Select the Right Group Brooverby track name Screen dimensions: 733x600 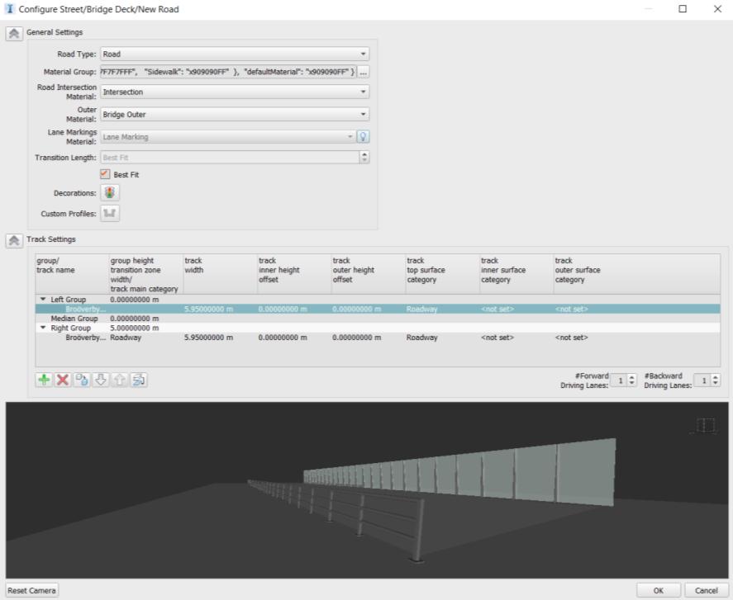coord(86,338)
